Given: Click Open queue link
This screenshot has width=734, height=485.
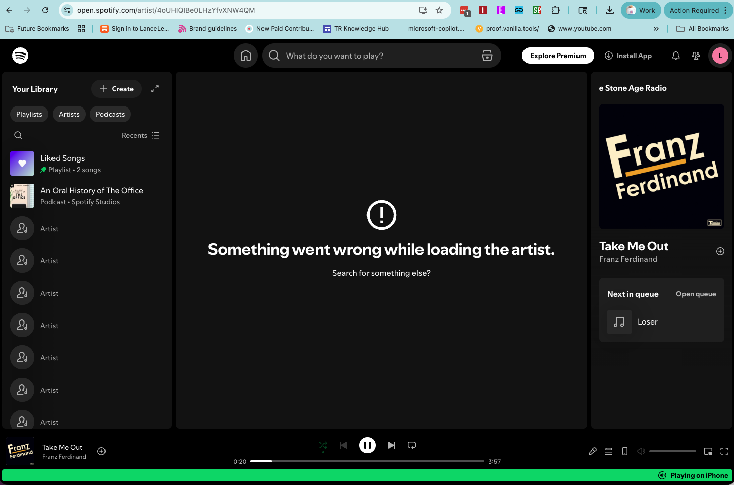Looking at the screenshot, I should [696, 294].
